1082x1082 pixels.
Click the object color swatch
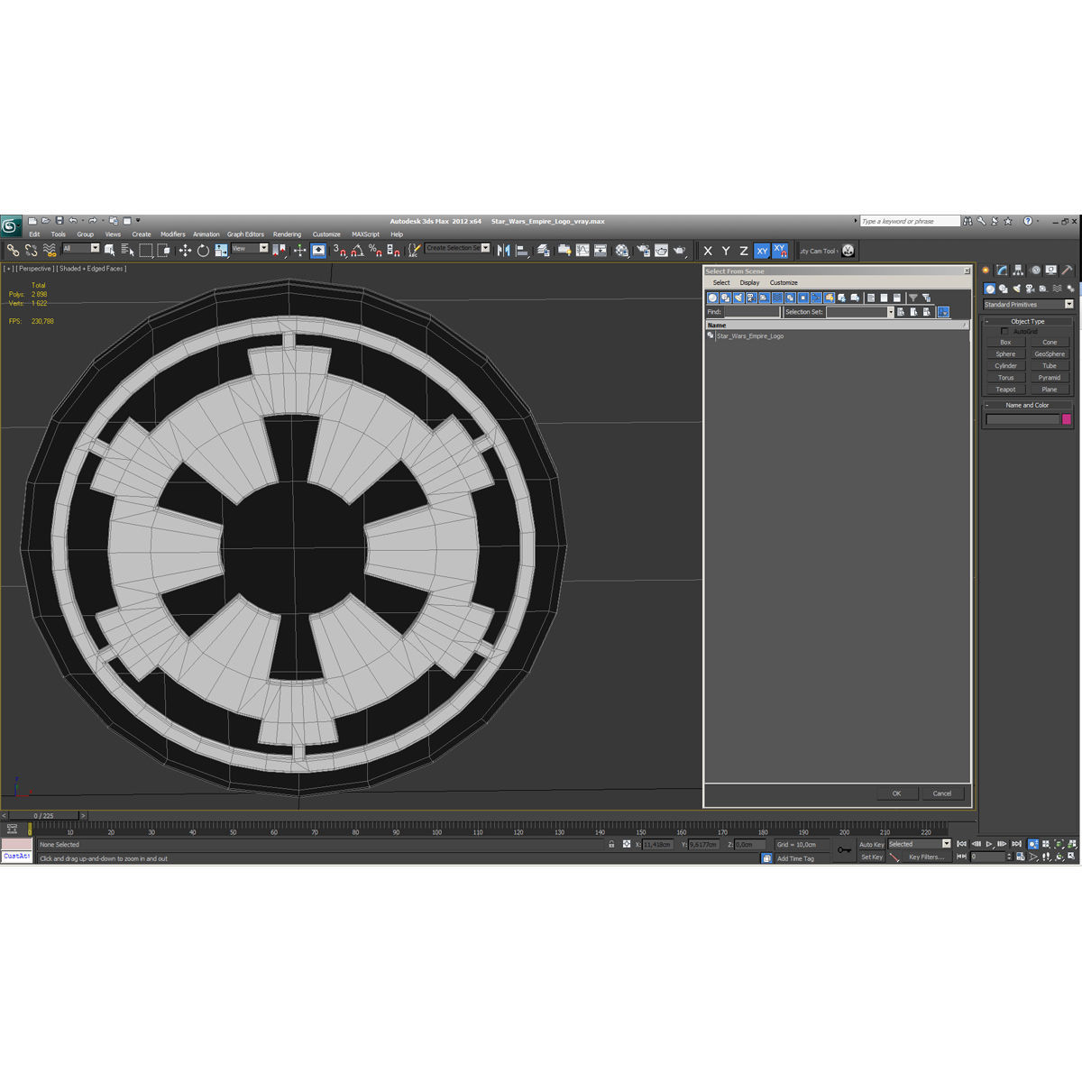(1067, 419)
